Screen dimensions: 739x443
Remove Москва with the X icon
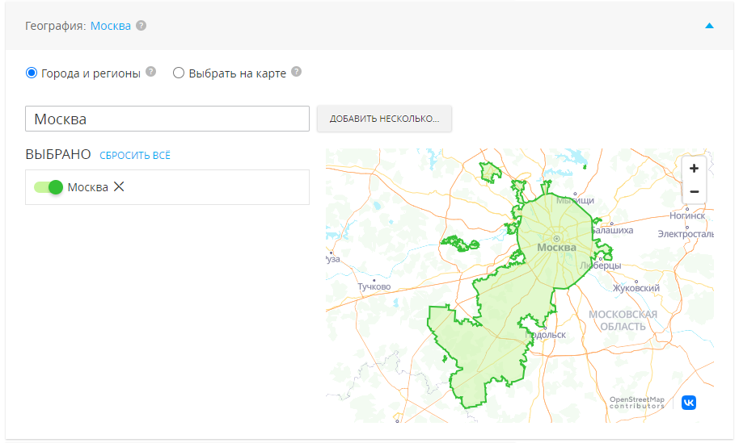click(119, 186)
